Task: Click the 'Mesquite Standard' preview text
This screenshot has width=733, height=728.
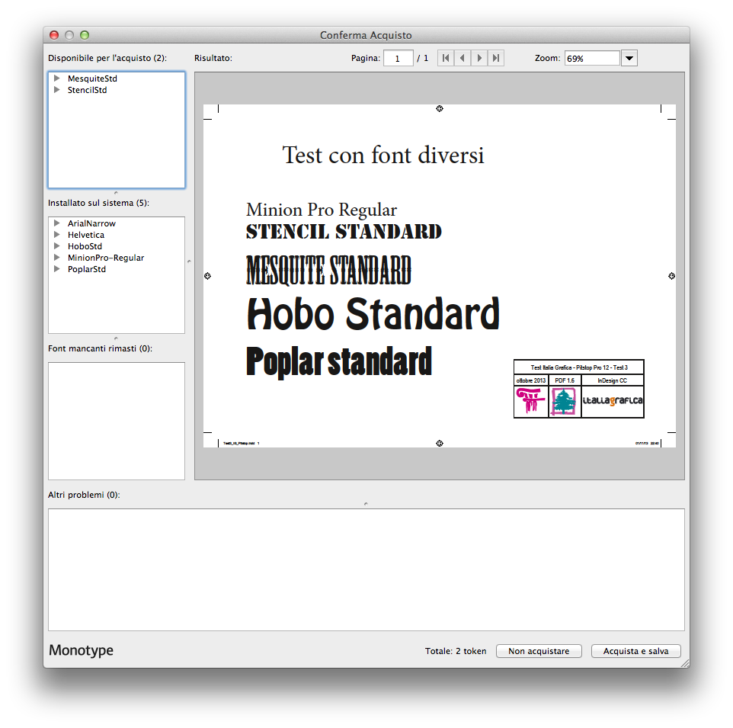Action: coord(328,270)
